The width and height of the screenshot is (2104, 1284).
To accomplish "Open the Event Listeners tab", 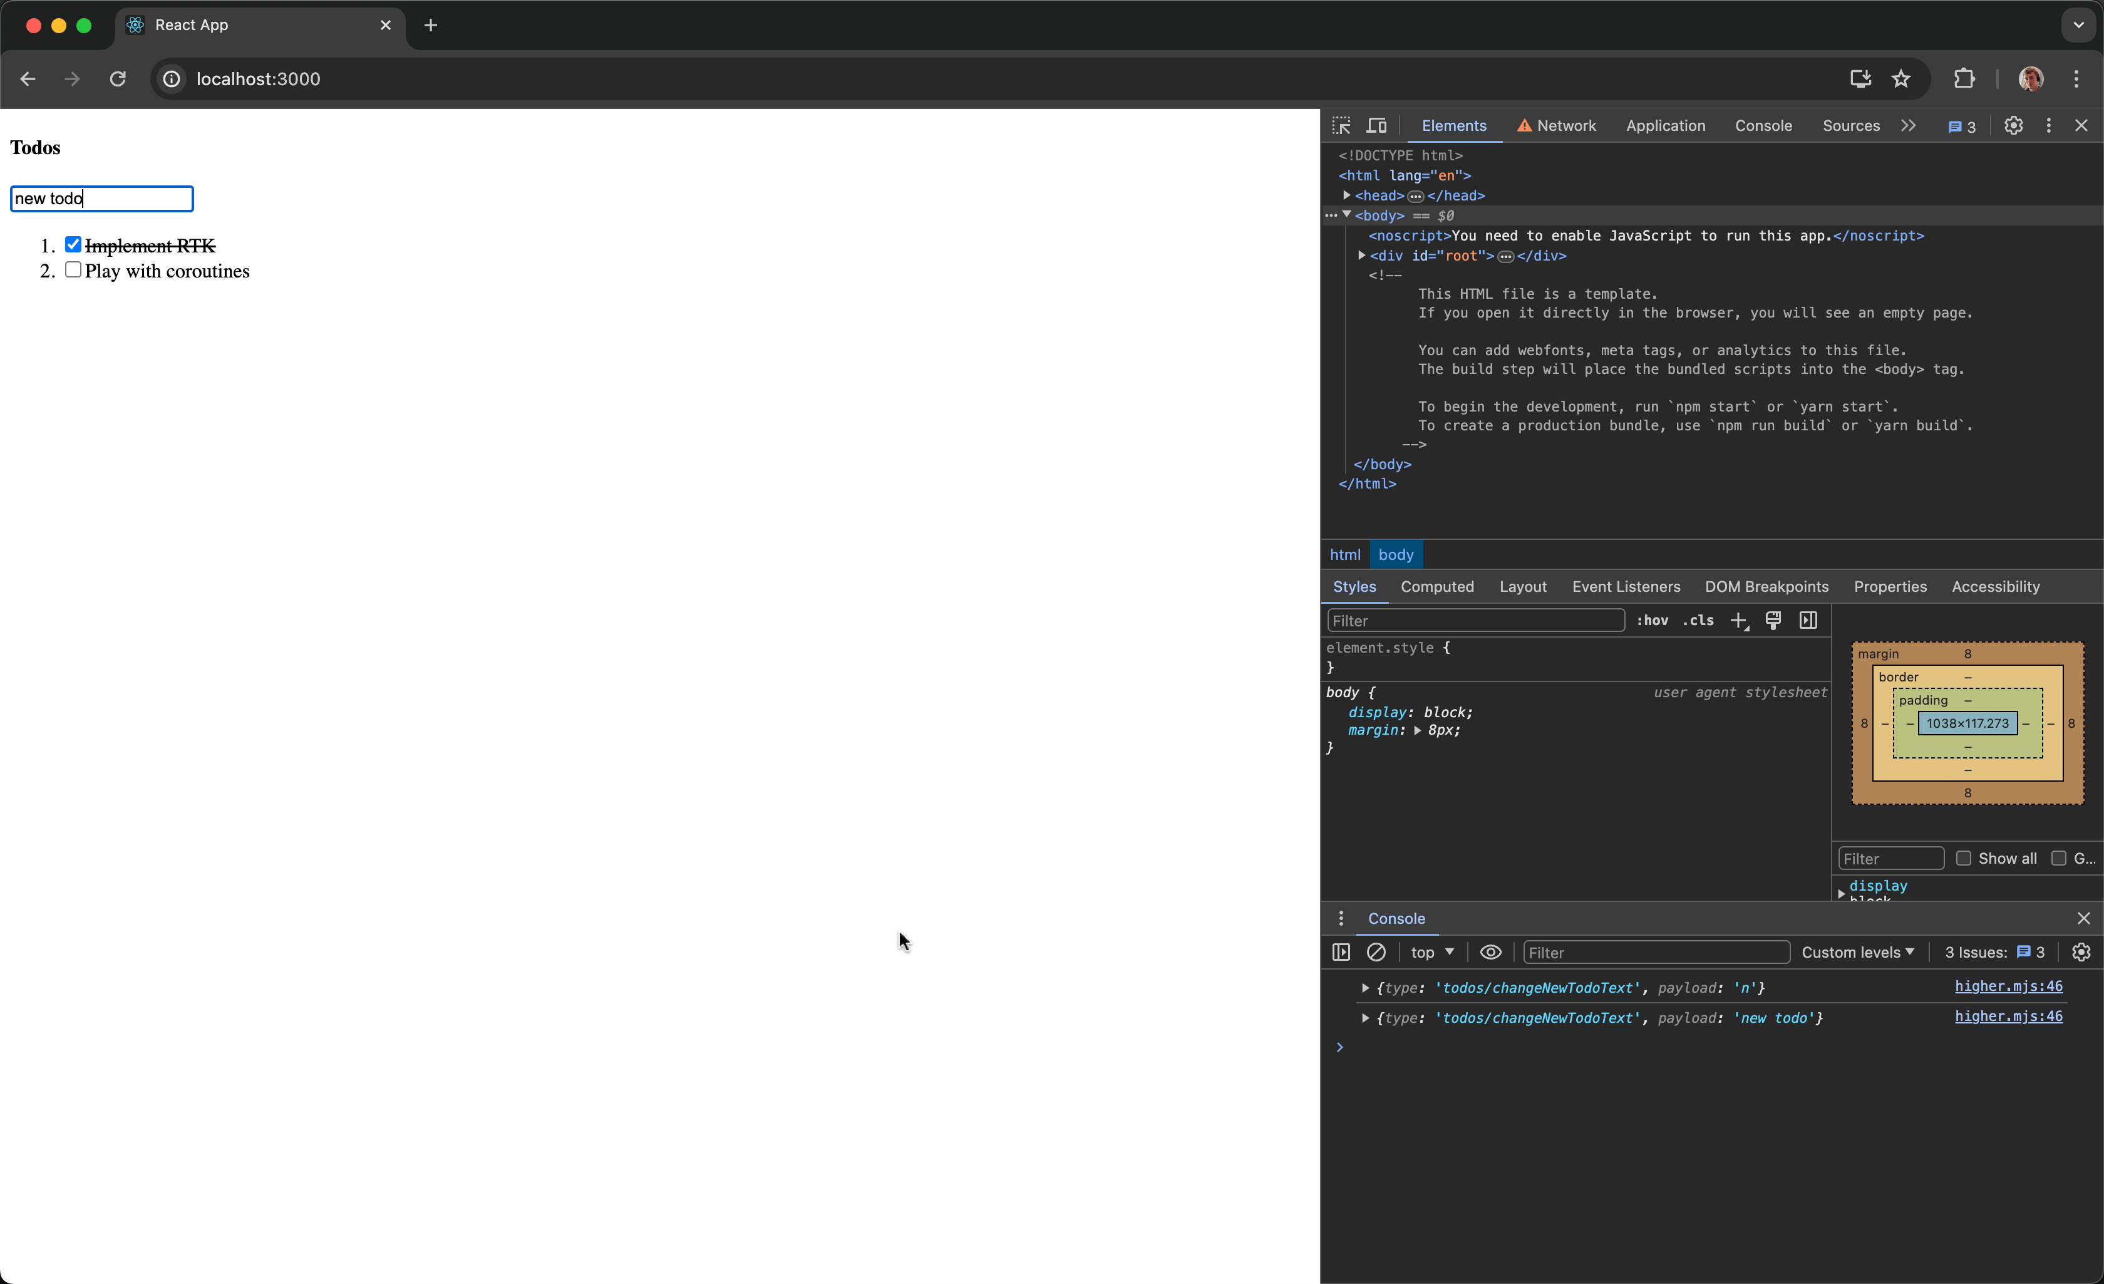I will pos(1626,587).
